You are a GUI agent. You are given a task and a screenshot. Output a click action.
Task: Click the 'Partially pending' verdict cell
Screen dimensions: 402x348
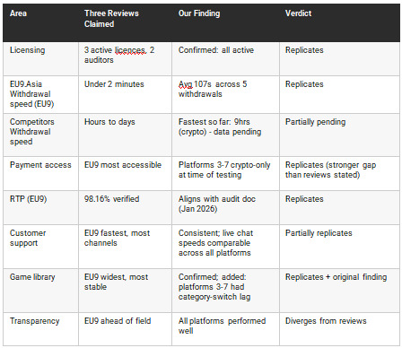pos(339,135)
